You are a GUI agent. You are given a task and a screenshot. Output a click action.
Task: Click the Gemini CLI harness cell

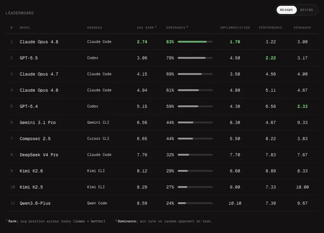pos(98,123)
